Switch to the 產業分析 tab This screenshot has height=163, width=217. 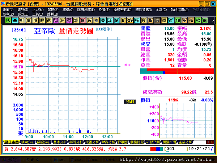pyautogui.click(x=185, y=142)
